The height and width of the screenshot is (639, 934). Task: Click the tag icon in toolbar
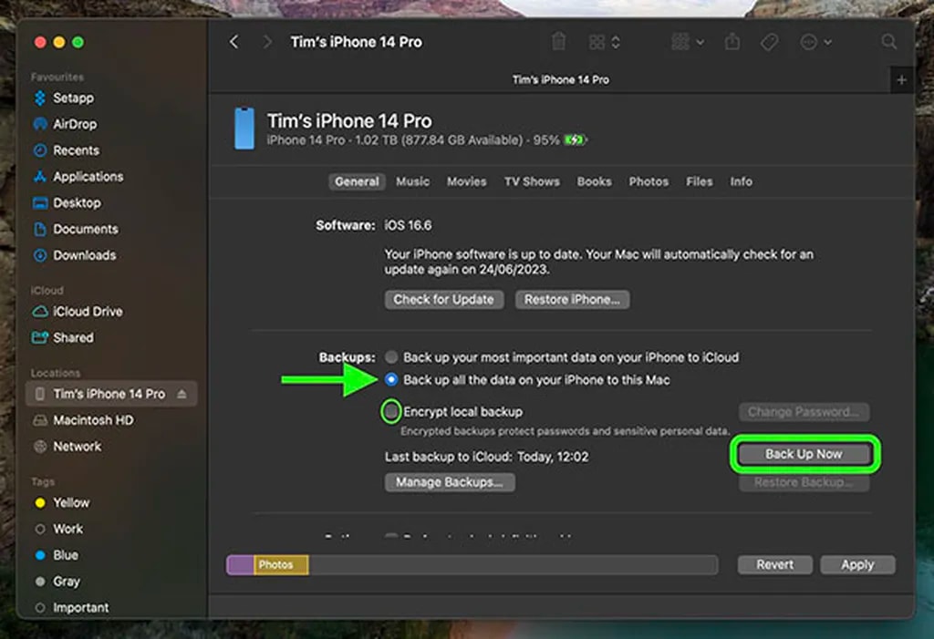coord(768,42)
